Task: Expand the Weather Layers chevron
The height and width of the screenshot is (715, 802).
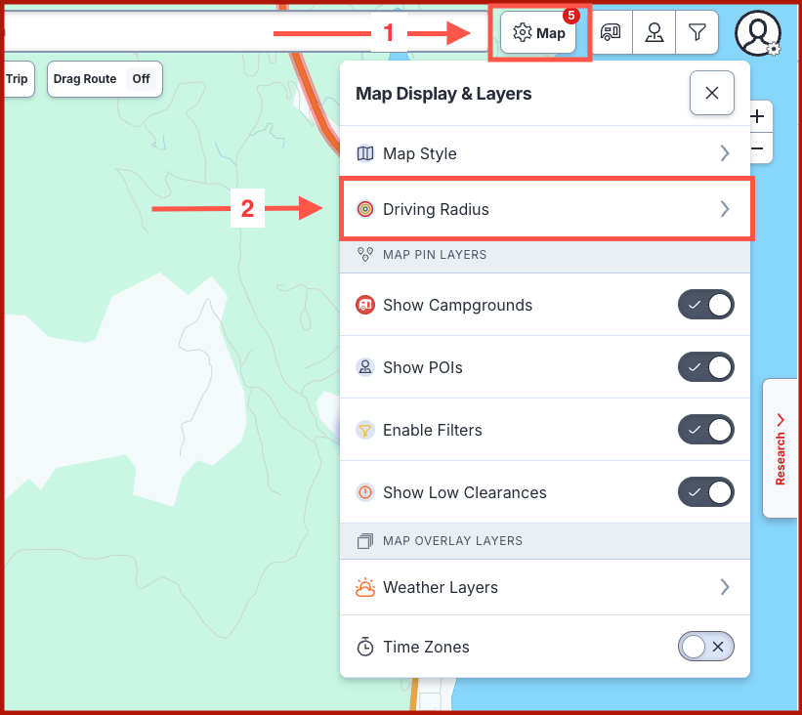Action: point(724,587)
